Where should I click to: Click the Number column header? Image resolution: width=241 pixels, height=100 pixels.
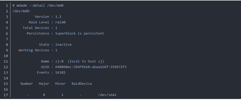pos(26,84)
